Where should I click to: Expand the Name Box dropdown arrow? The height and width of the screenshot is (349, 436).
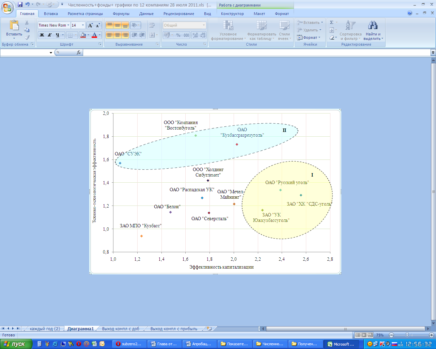[51, 52]
